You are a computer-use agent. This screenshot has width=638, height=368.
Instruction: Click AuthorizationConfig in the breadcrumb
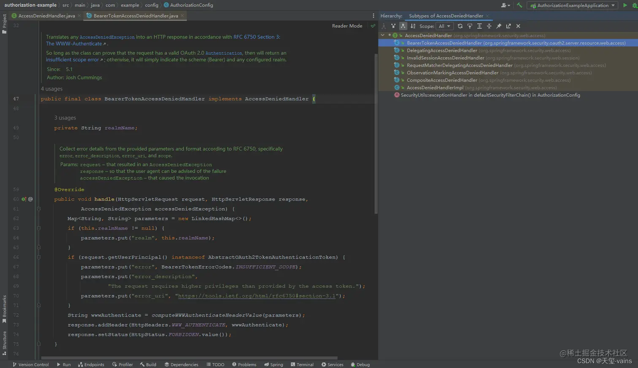(x=189, y=5)
